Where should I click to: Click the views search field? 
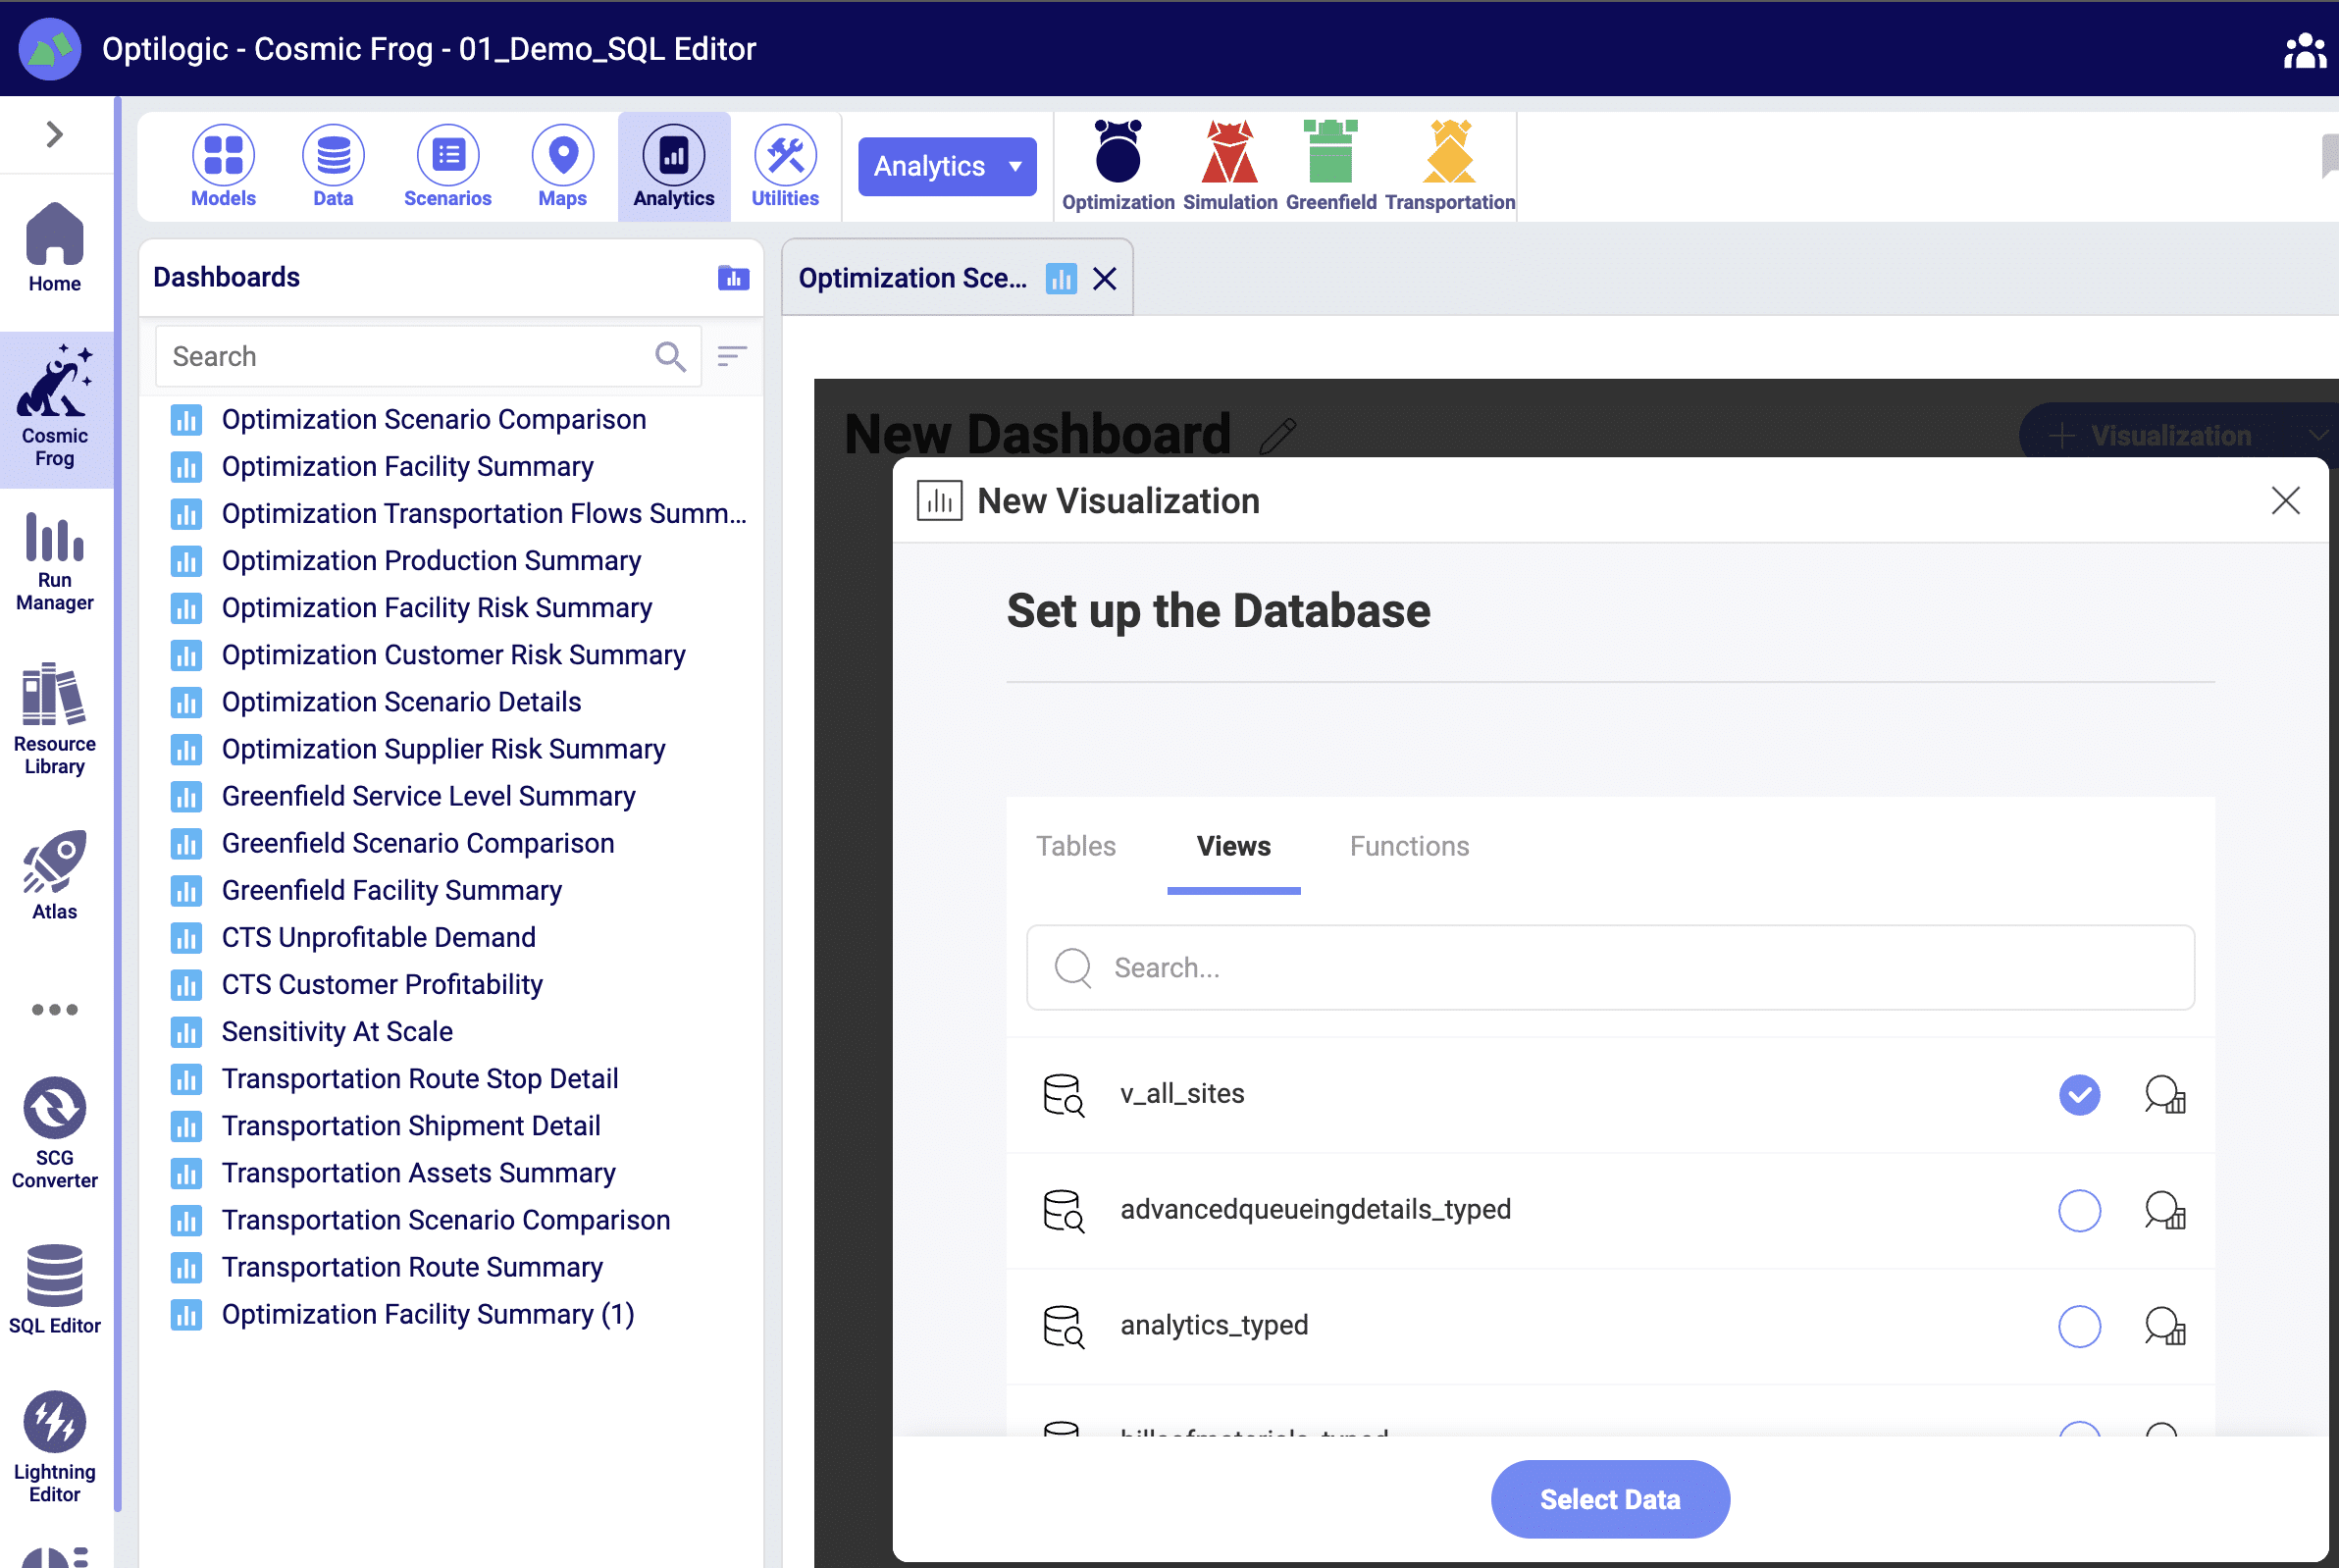click(x=1610, y=967)
